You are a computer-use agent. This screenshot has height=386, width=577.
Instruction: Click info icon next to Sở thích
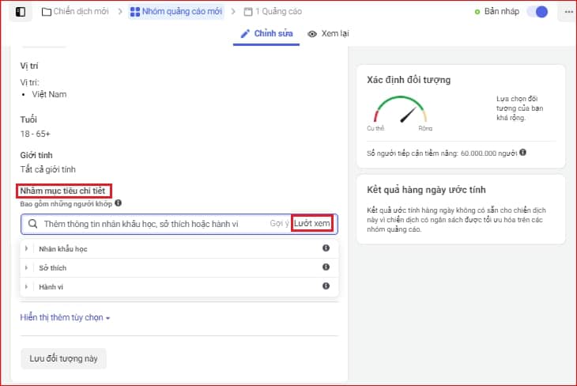point(326,267)
